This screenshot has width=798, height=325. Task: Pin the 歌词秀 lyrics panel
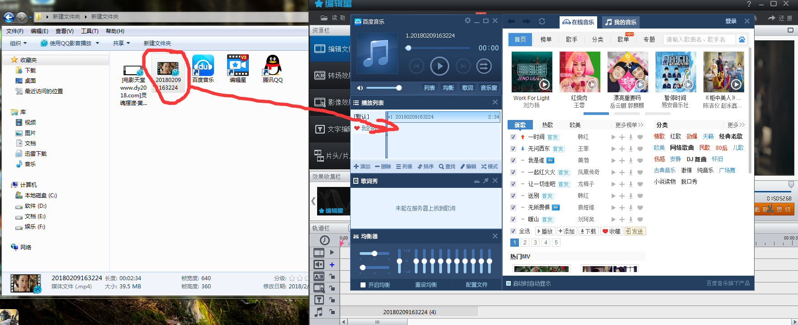486,181
